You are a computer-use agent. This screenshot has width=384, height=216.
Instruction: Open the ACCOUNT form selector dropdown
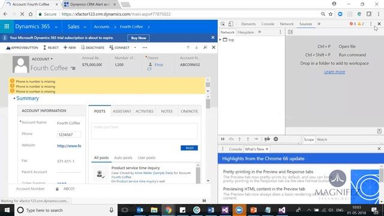click(42, 59)
